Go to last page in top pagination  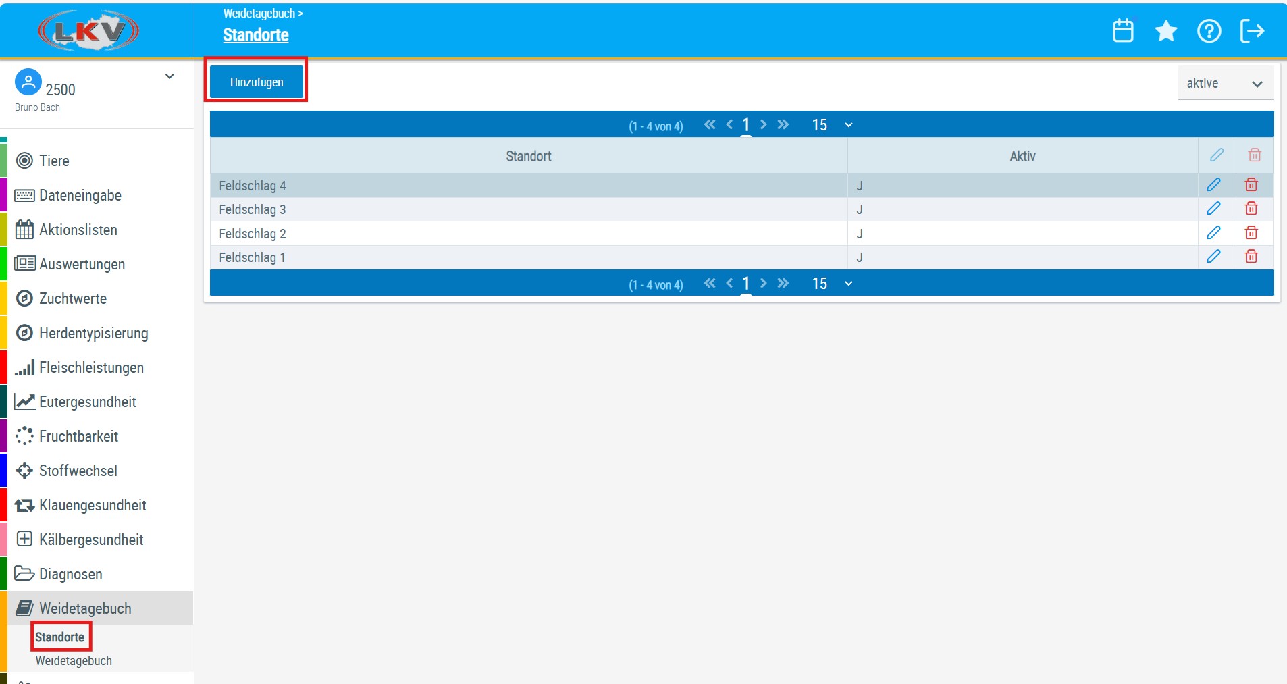tap(783, 124)
